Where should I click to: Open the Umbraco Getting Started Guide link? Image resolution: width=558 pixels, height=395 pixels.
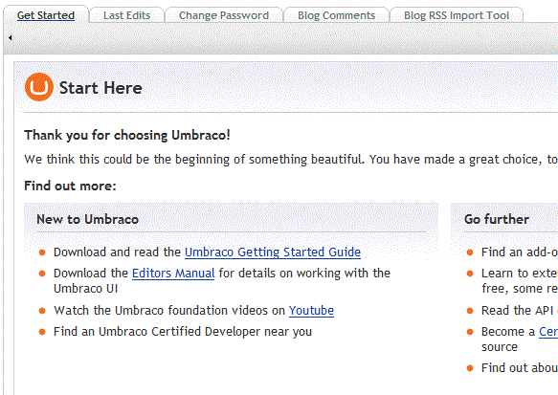tap(273, 252)
